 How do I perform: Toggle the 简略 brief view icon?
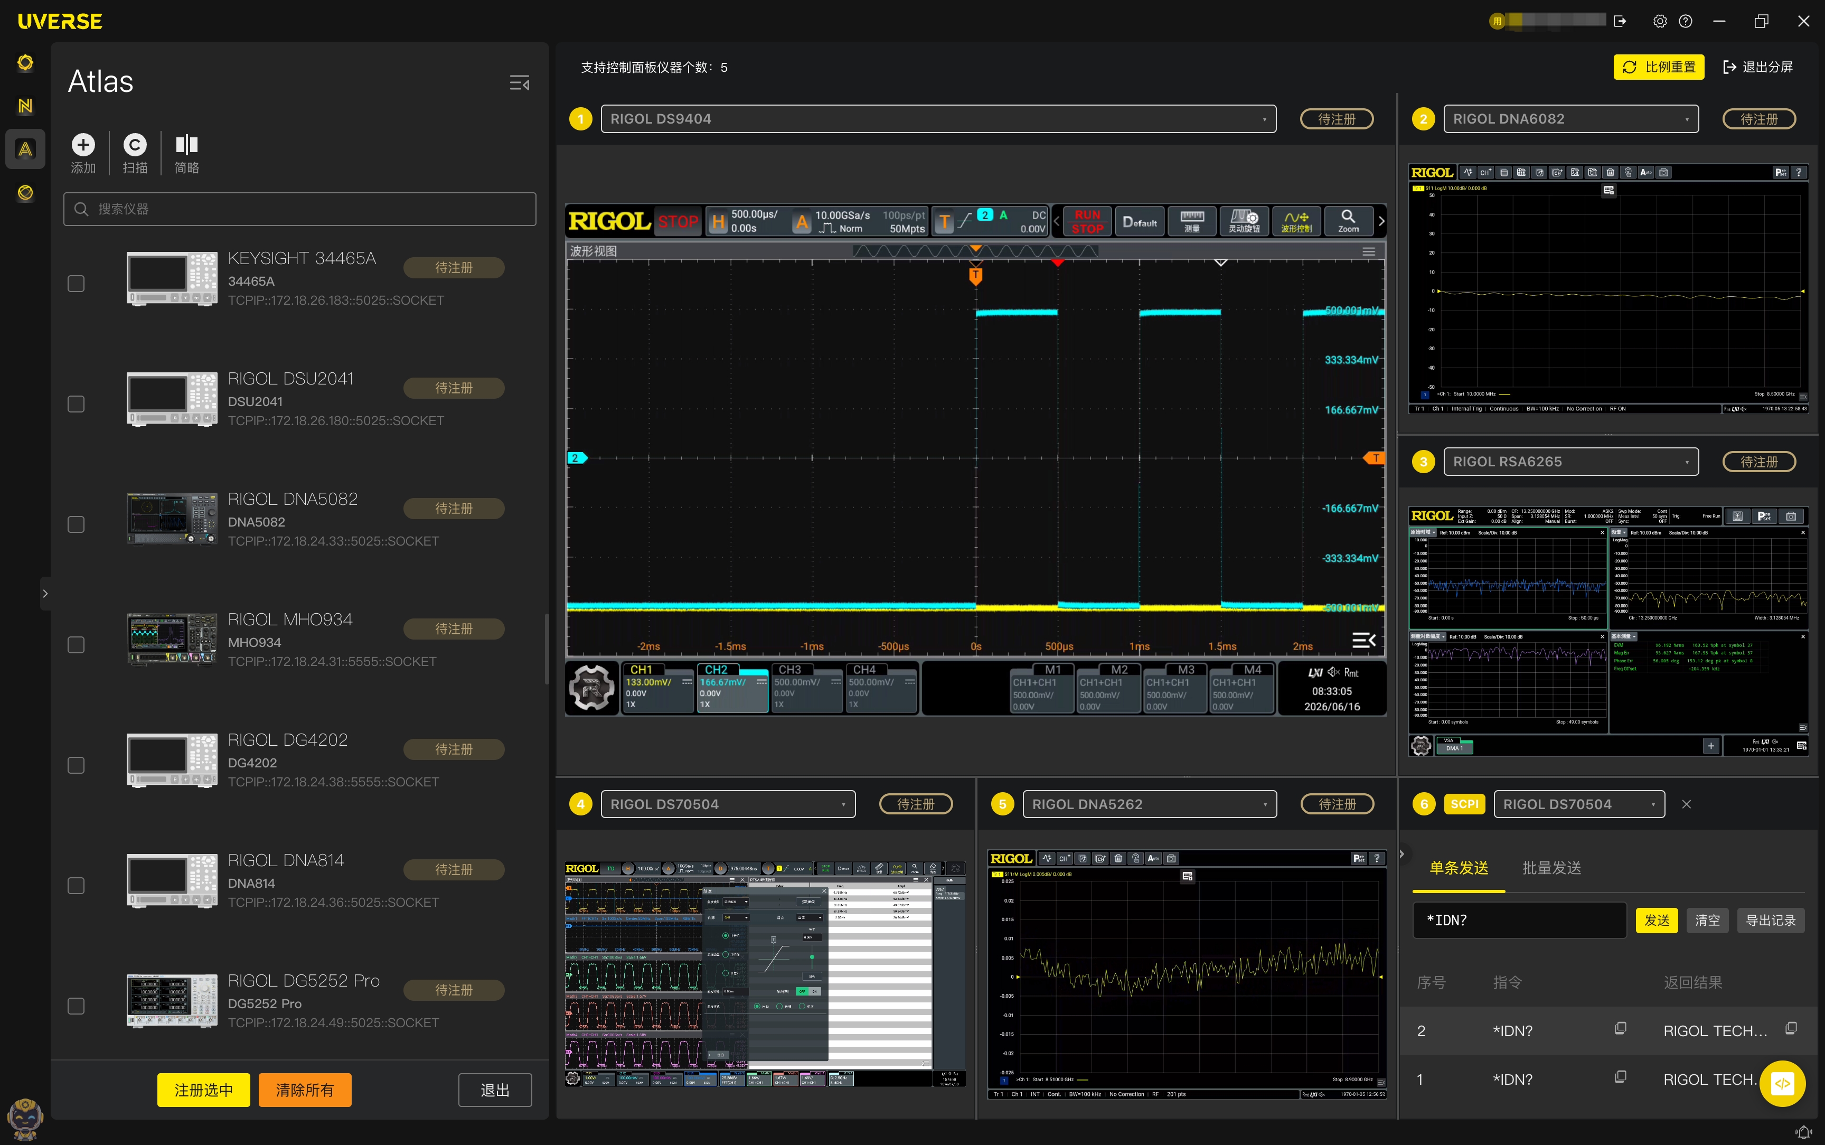(x=186, y=145)
